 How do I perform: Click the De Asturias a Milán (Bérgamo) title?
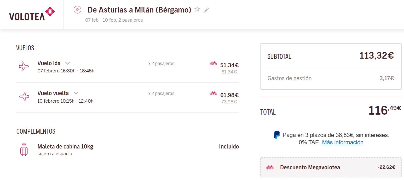139,10
